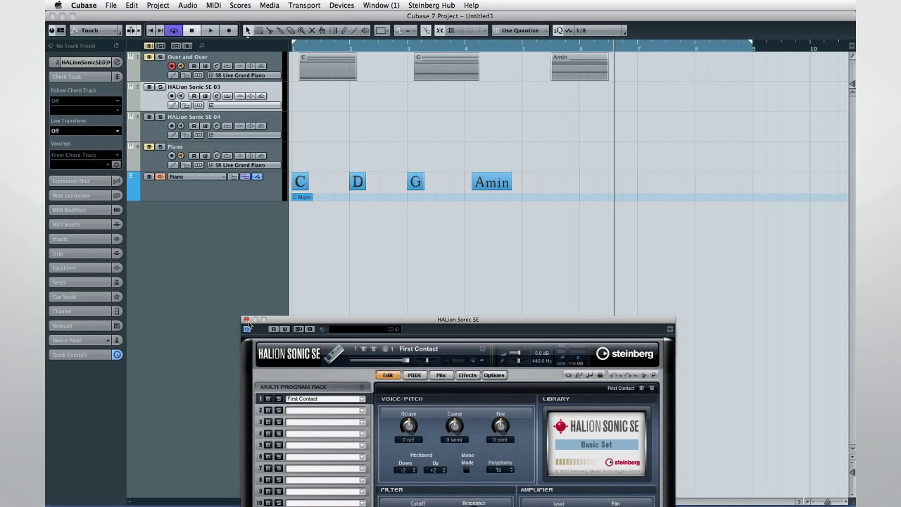Click the Octave knob in Voice/Pitch
This screenshot has width=901, height=507.
408,425
